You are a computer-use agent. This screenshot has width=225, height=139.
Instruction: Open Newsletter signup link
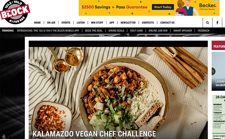click(128, 23)
